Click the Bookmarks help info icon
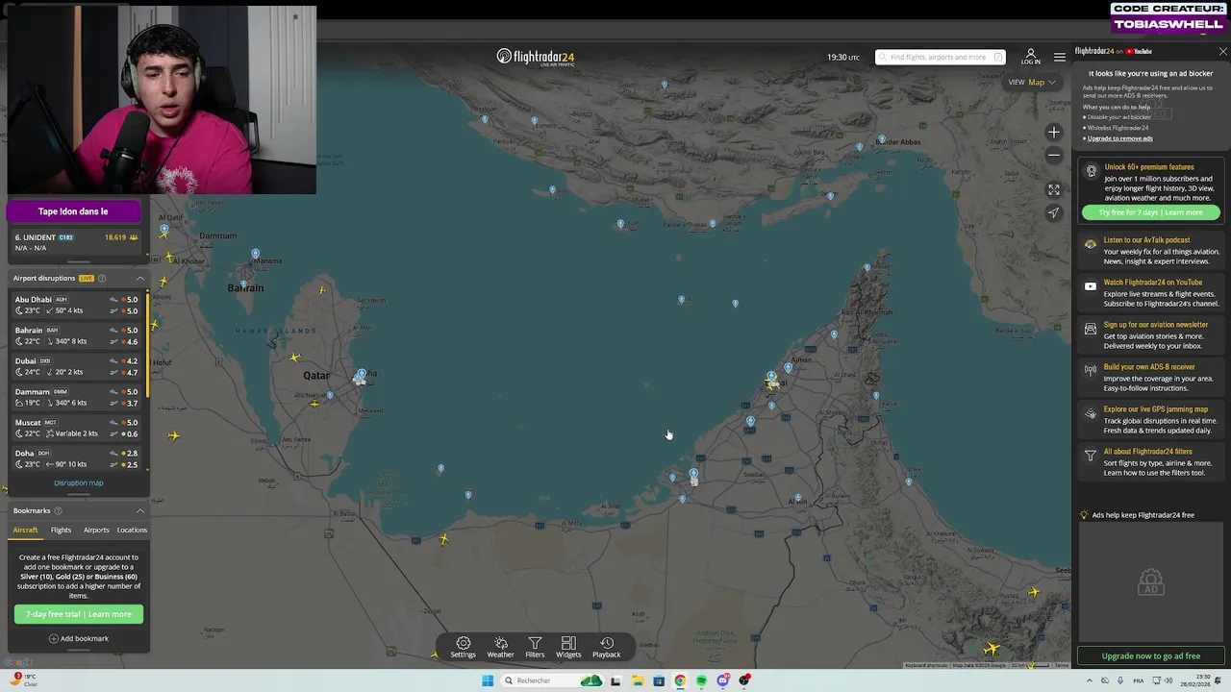Viewport: 1231px width, 692px height. pos(58,511)
